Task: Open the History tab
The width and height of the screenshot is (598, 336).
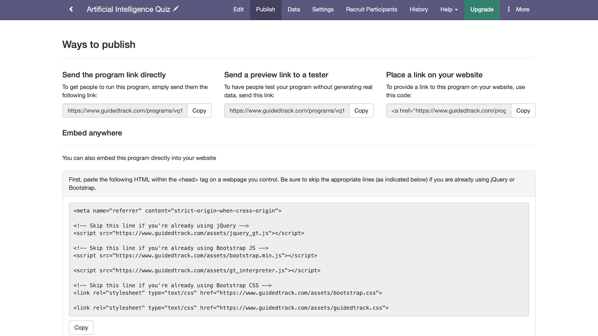Action: [418, 9]
